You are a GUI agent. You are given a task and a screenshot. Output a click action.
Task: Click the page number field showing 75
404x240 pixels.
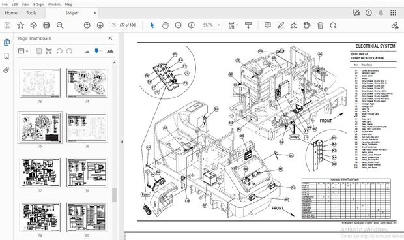tap(114, 25)
